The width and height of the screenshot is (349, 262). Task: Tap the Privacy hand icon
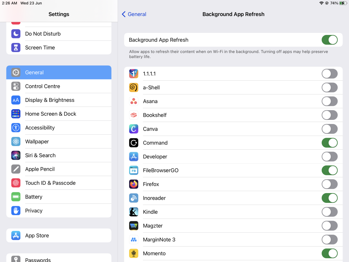(x=16, y=210)
